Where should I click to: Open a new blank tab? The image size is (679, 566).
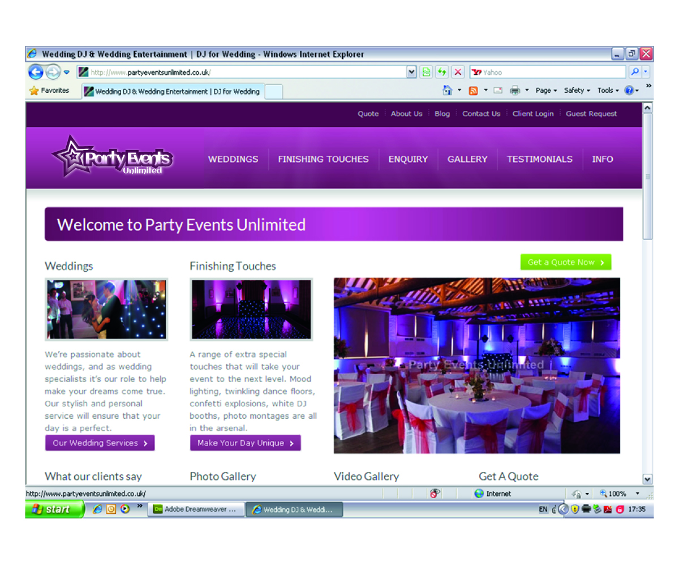(x=273, y=92)
